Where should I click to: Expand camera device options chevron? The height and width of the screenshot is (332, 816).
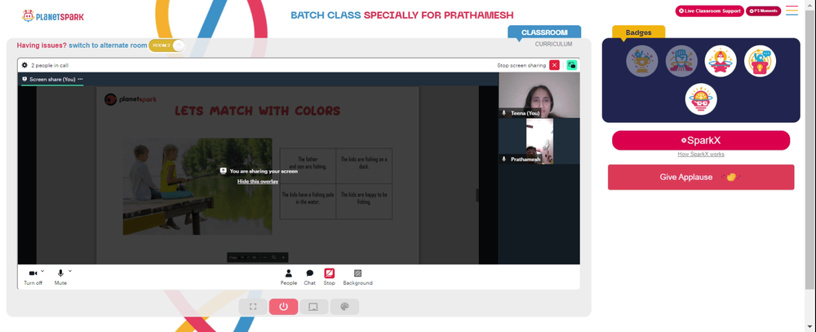pos(42,271)
